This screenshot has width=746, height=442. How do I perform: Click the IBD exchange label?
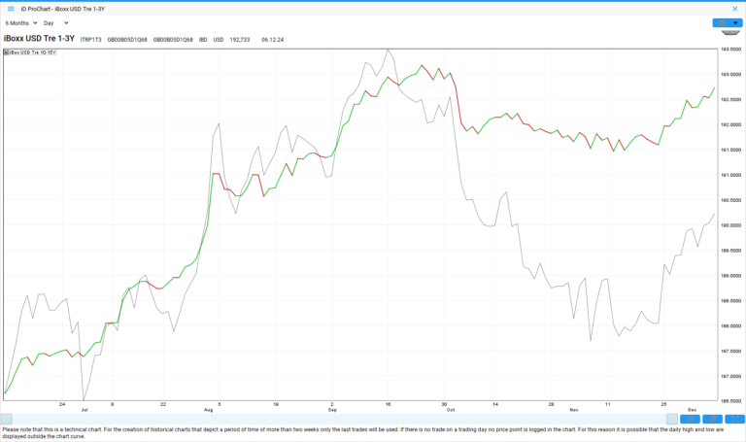pos(203,40)
